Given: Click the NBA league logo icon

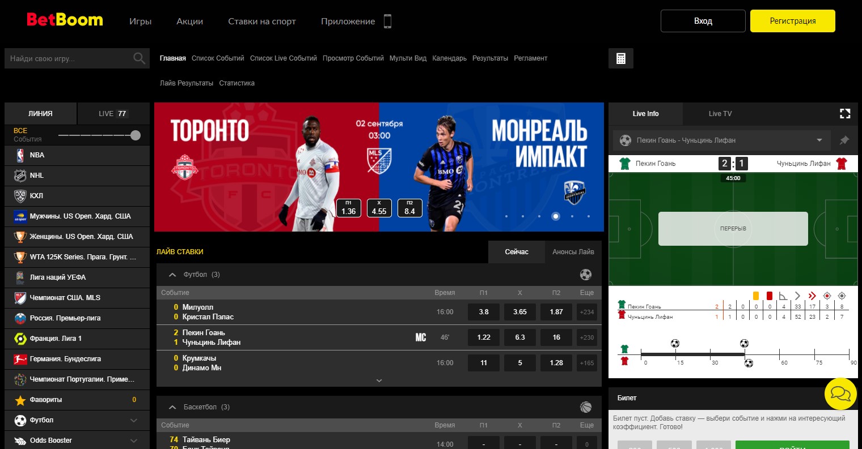Looking at the screenshot, I should click(x=20, y=155).
